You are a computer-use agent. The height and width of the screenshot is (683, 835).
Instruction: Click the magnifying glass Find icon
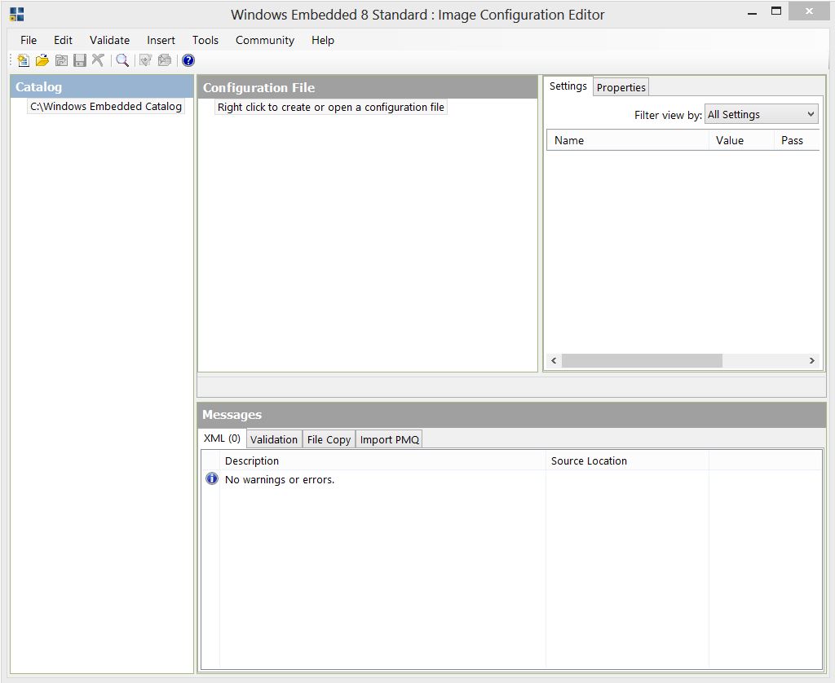tap(122, 60)
